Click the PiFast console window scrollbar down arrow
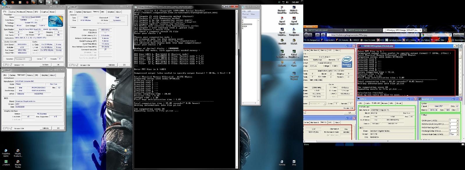 pyautogui.click(x=237, y=167)
